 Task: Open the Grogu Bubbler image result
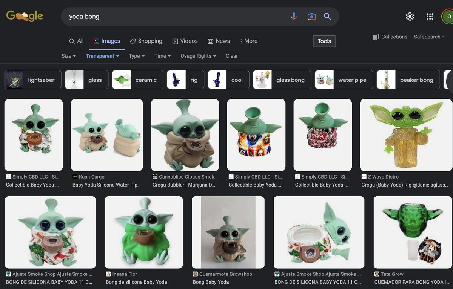(185, 135)
